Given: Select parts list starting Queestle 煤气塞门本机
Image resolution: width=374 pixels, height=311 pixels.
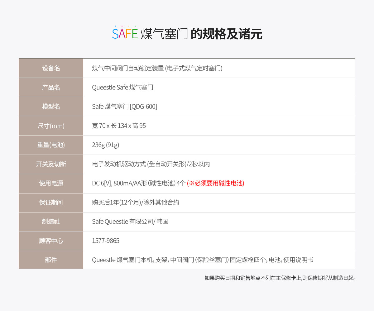Looking at the screenshot, I should pyautogui.click(x=203, y=260).
